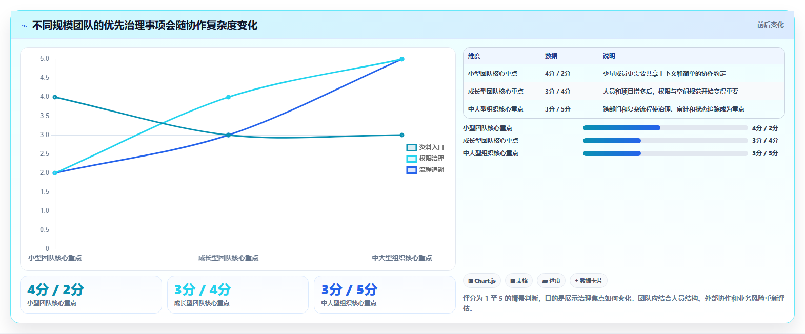Open the 3分 / 5分 stat card
The image size is (805, 334).
click(x=385, y=295)
